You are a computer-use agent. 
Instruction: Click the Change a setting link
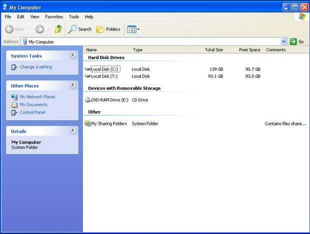point(36,67)
